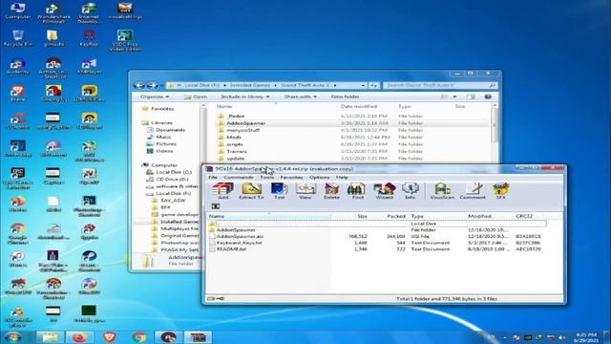Click the volume icon in system tray
611x344 pixels.
[x=561, y=337]
